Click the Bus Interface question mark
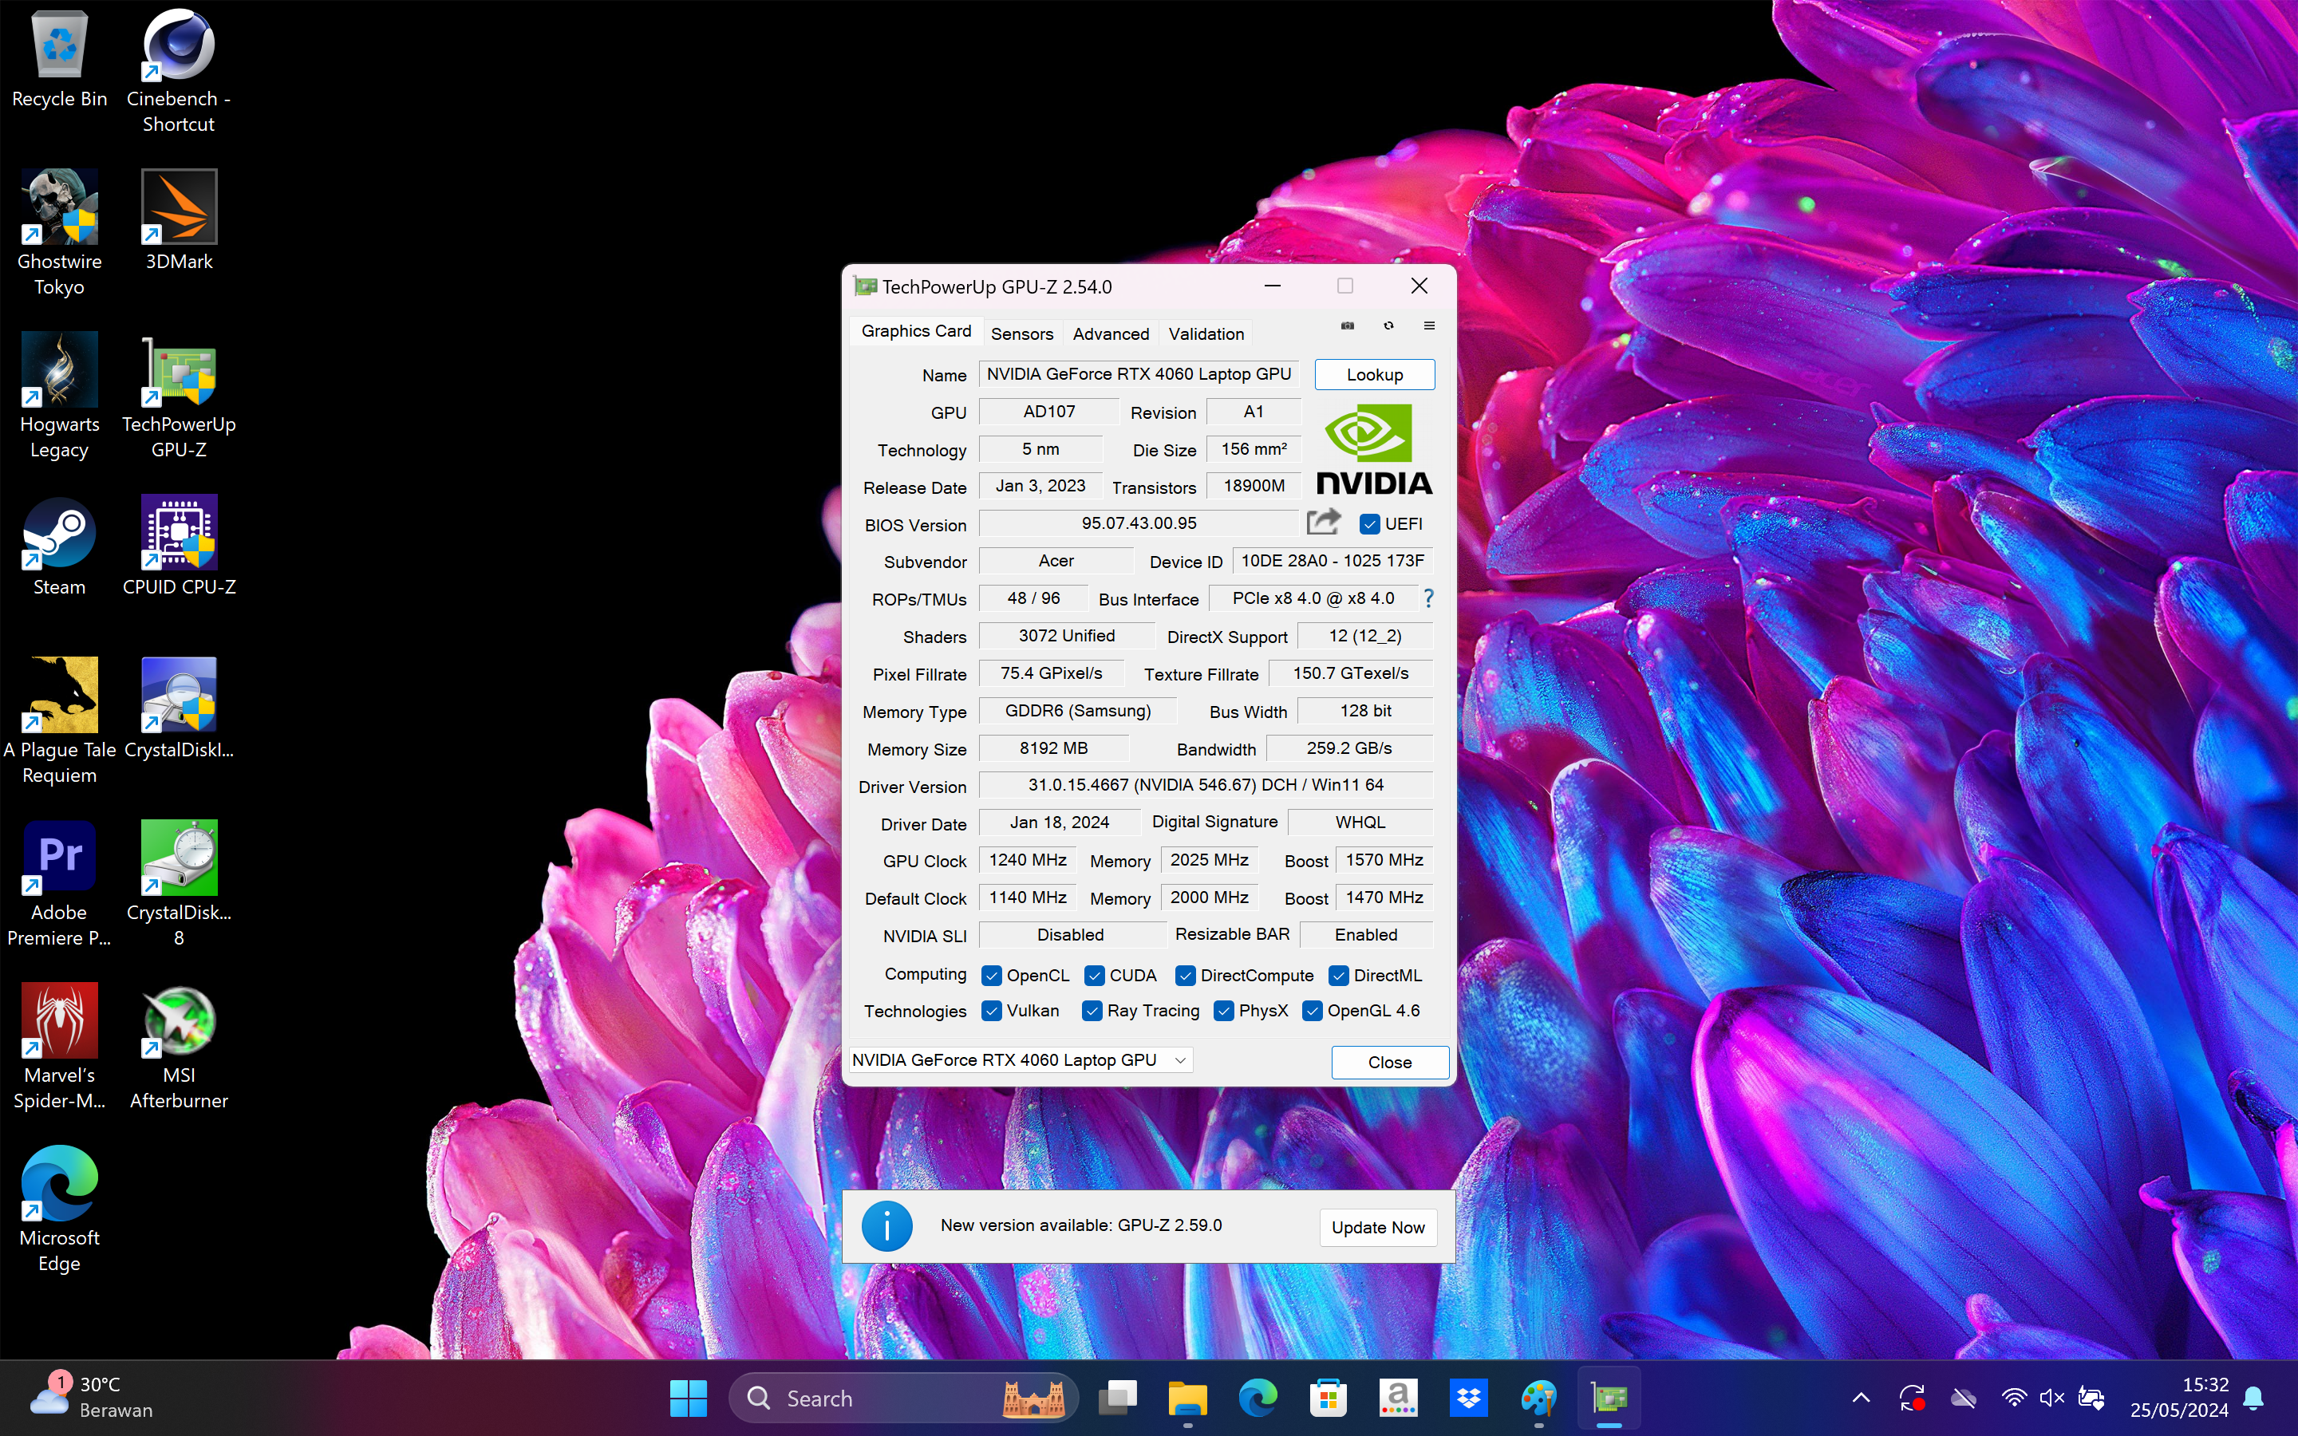This screenshot has height=1436, width=2298. (1428, 598)
